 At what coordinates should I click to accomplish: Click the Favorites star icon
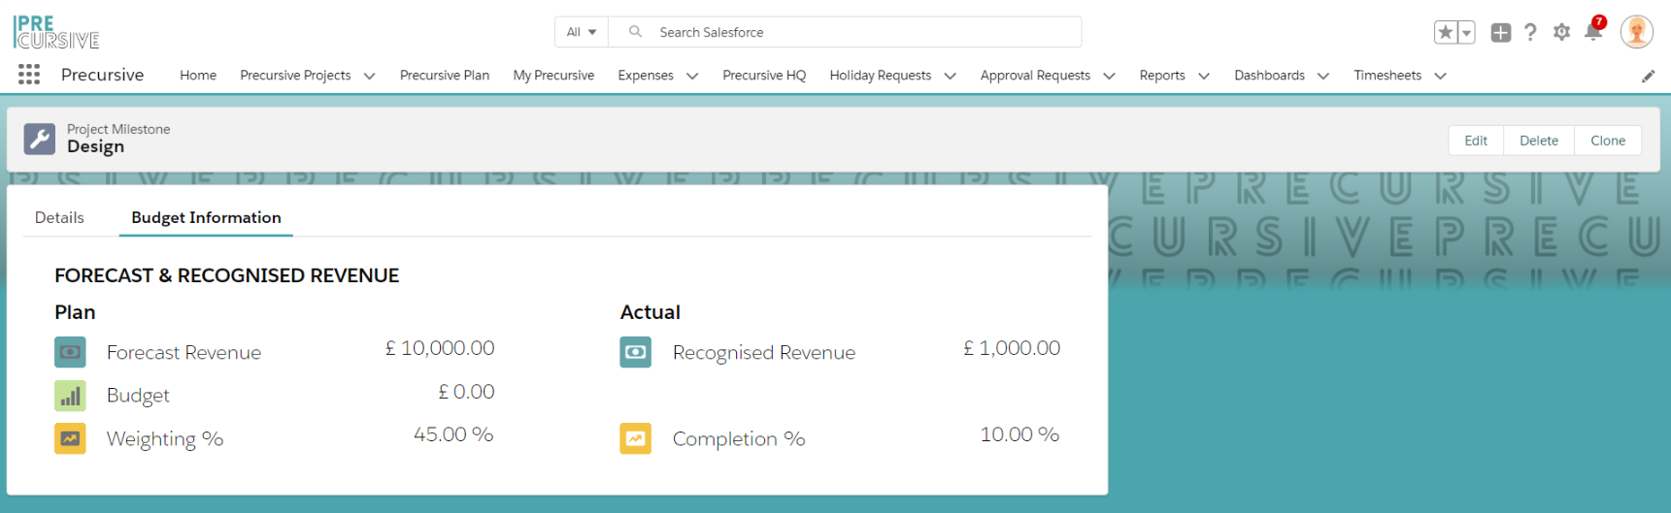point(1446,33)
